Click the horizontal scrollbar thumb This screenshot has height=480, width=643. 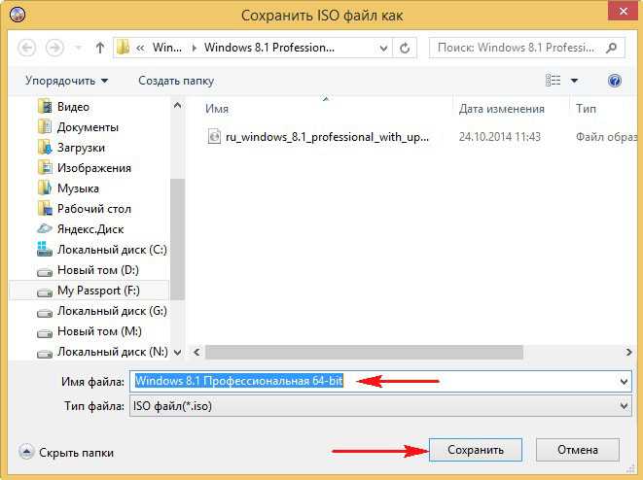tap(364, 352)
